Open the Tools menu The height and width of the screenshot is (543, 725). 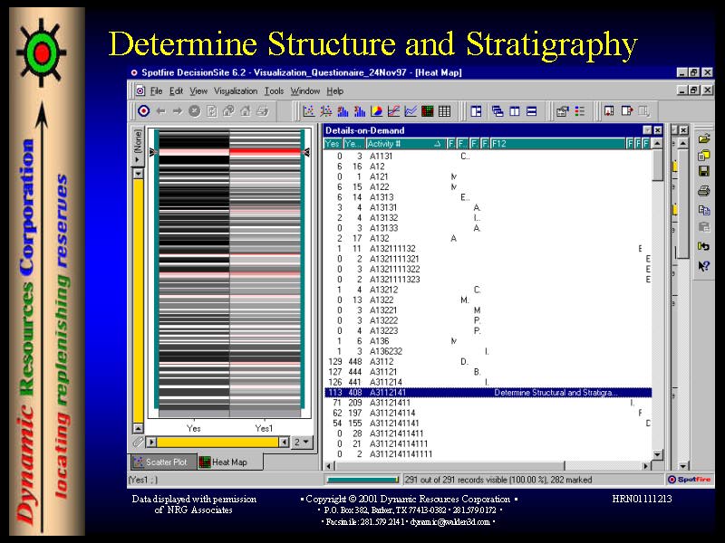click(274, 91)
